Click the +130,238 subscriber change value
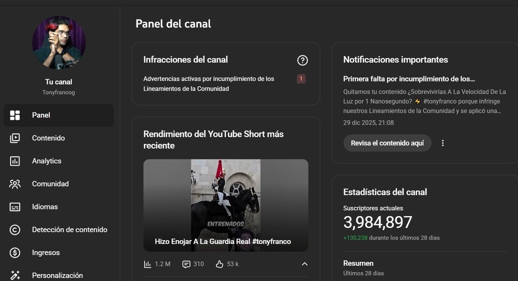The image size is (518, 281). pyautogui.click(x=355, y=237)
